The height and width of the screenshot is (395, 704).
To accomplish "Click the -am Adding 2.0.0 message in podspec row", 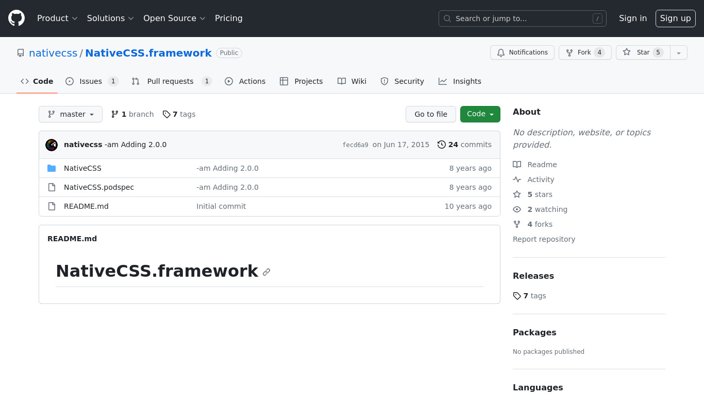I will pyautogui.click(x=227, y=187).
